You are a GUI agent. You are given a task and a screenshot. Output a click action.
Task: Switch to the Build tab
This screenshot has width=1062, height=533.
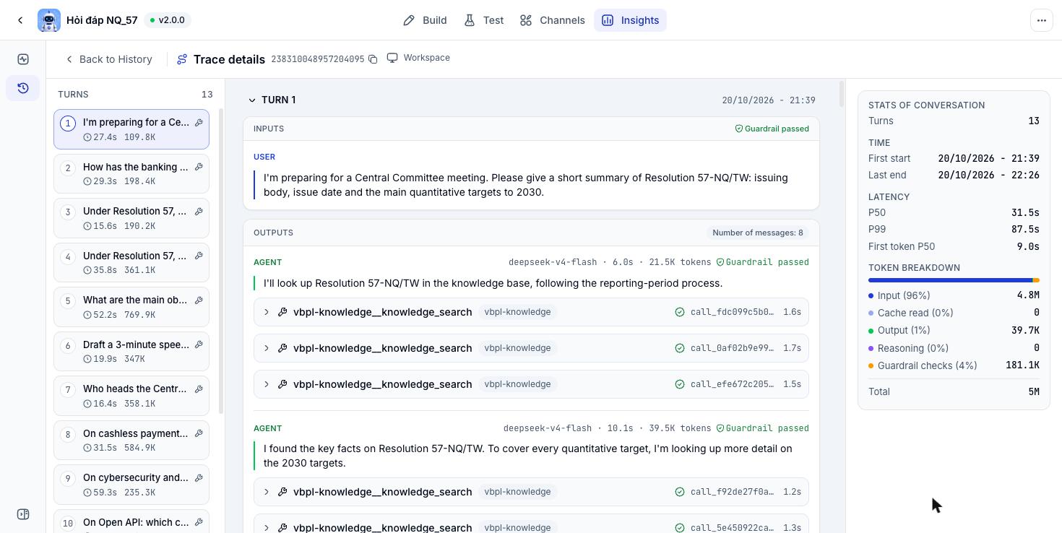click(425, 20)
